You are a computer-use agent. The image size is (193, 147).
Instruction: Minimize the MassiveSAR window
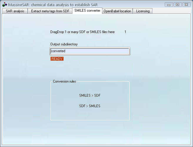(x=169, y=4)
